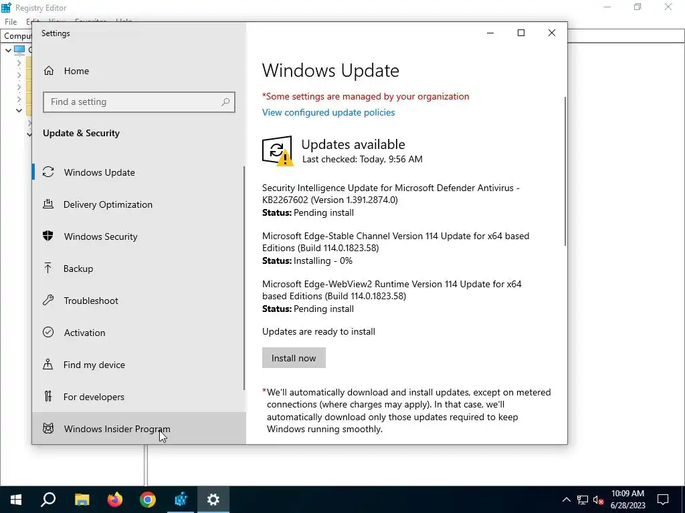The image size is (685, 513).
Task: Open For developers settings
Action: coord(139,397)
